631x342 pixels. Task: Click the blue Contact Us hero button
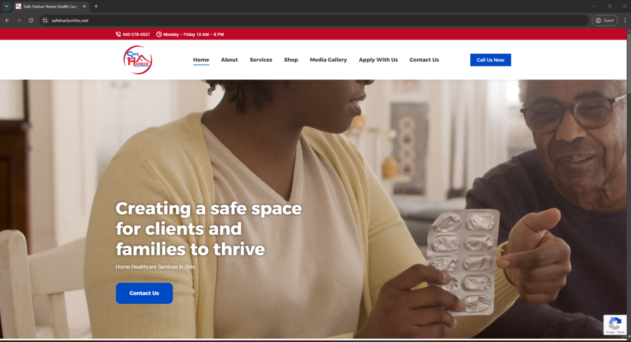[144, 293]
